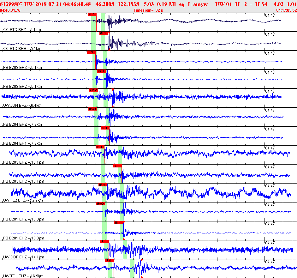
Task: Click the coordinates '46.2008 -122.1838' in header
Action: (117, 4)
